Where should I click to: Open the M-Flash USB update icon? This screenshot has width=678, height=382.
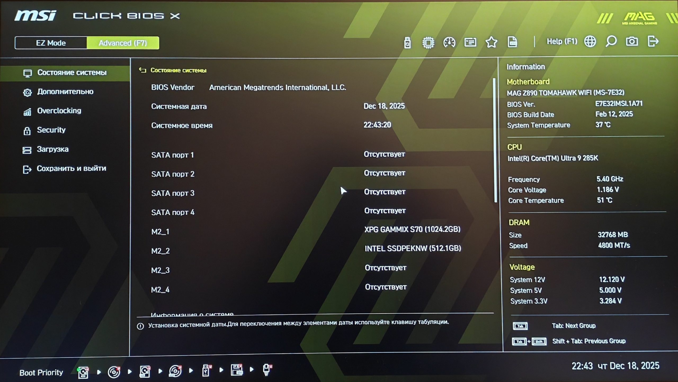(408, 43)
